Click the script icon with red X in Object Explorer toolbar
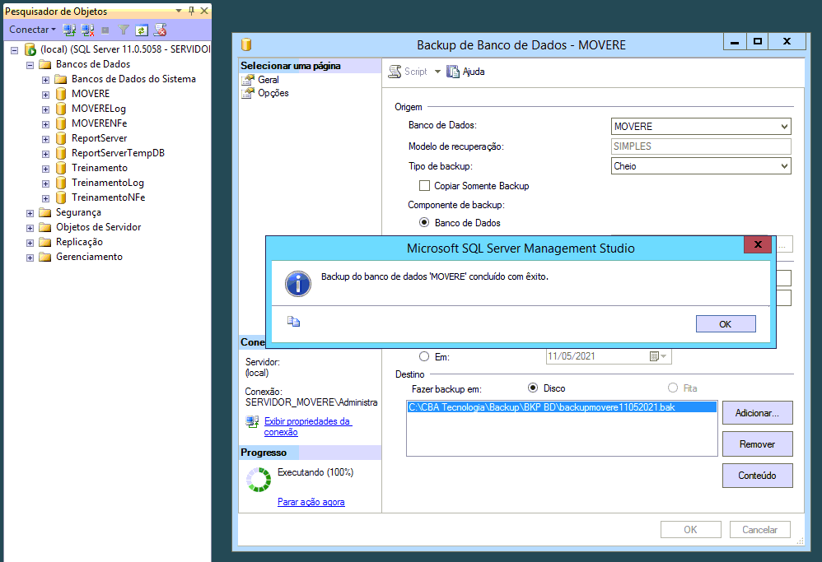The width and height of the screenshot is (822, 562). (x=161, y=30)
